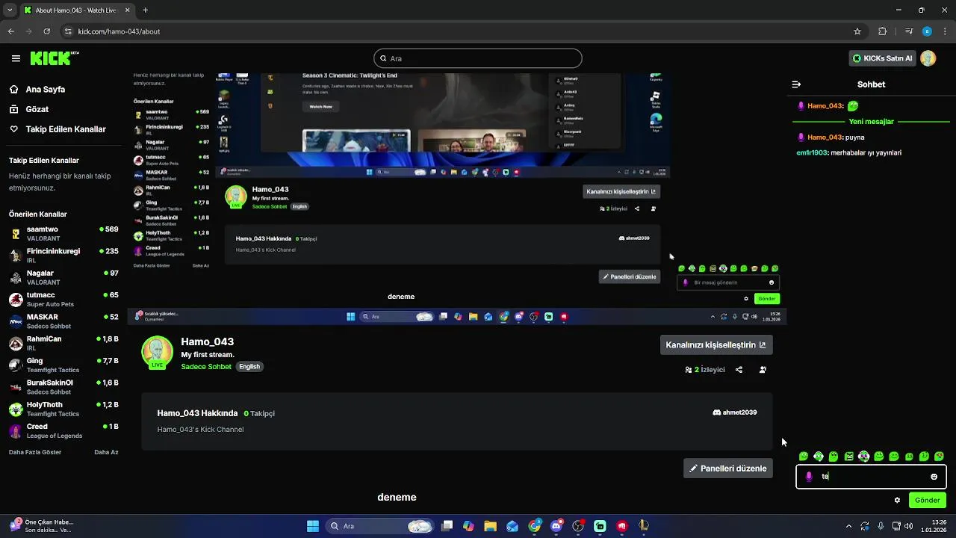Focus the chat message input containing "te"
956x538 pixels.
(871, 477)
